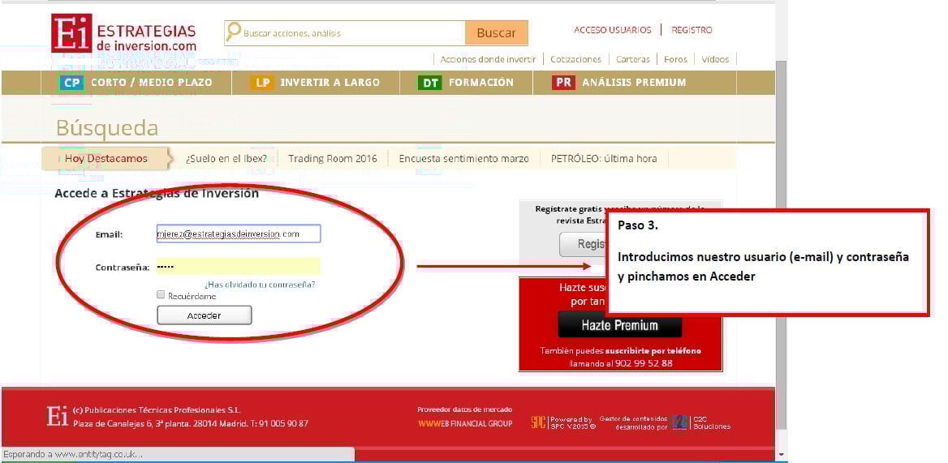Click the suscribirte por teléfono link
The width and height of the screenshot is (948, 463).
[x=653, y=351]
